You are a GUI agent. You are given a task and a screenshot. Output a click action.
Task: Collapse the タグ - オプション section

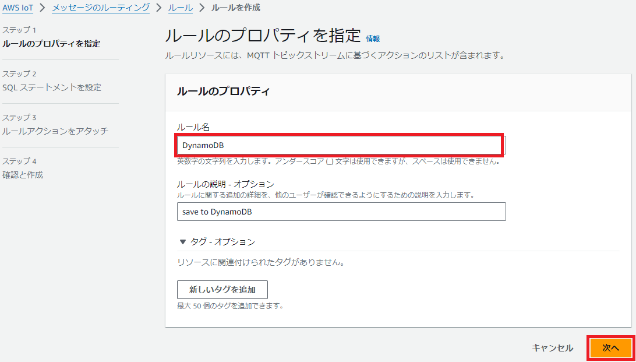coord(217,242)
